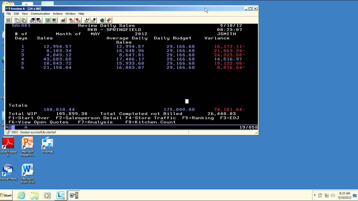Open the Communication menu

pyautogui.click(x=40, y=14)
